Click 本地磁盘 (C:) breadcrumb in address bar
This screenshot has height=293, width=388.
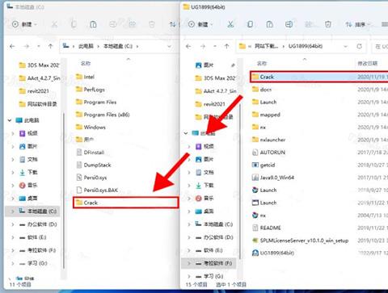click(x=118, y=46)
